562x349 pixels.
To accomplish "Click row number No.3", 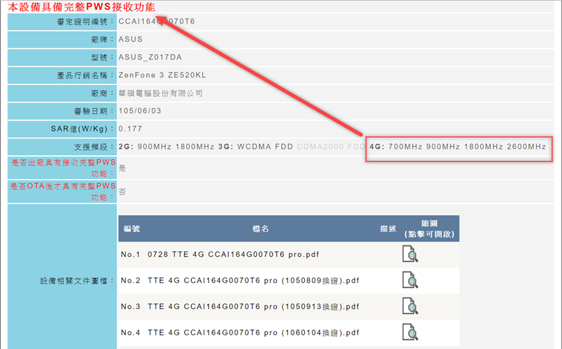I will coord(131,307).
